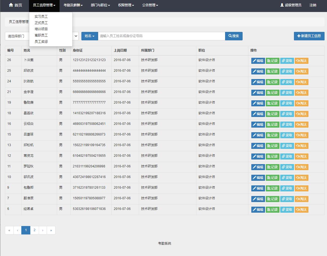Image resolution: width=327 pixels, height=256 pixels.
Task: Click the employee name search input field
Action: pyautogui.click(x=161, y=36)
